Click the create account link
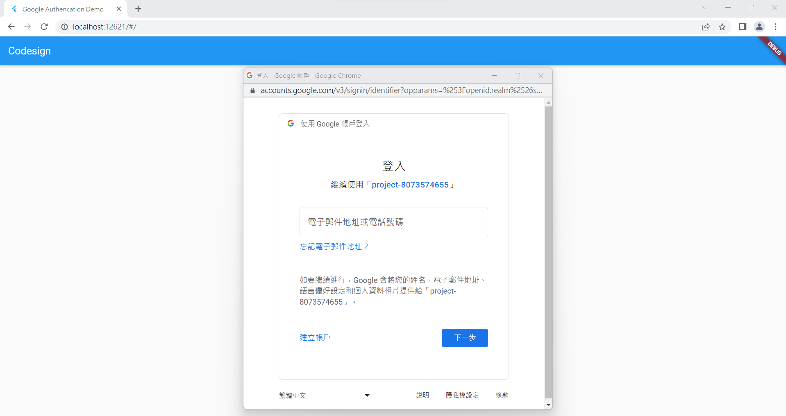The height and width of the screenshot is (416, 786). 315,337
